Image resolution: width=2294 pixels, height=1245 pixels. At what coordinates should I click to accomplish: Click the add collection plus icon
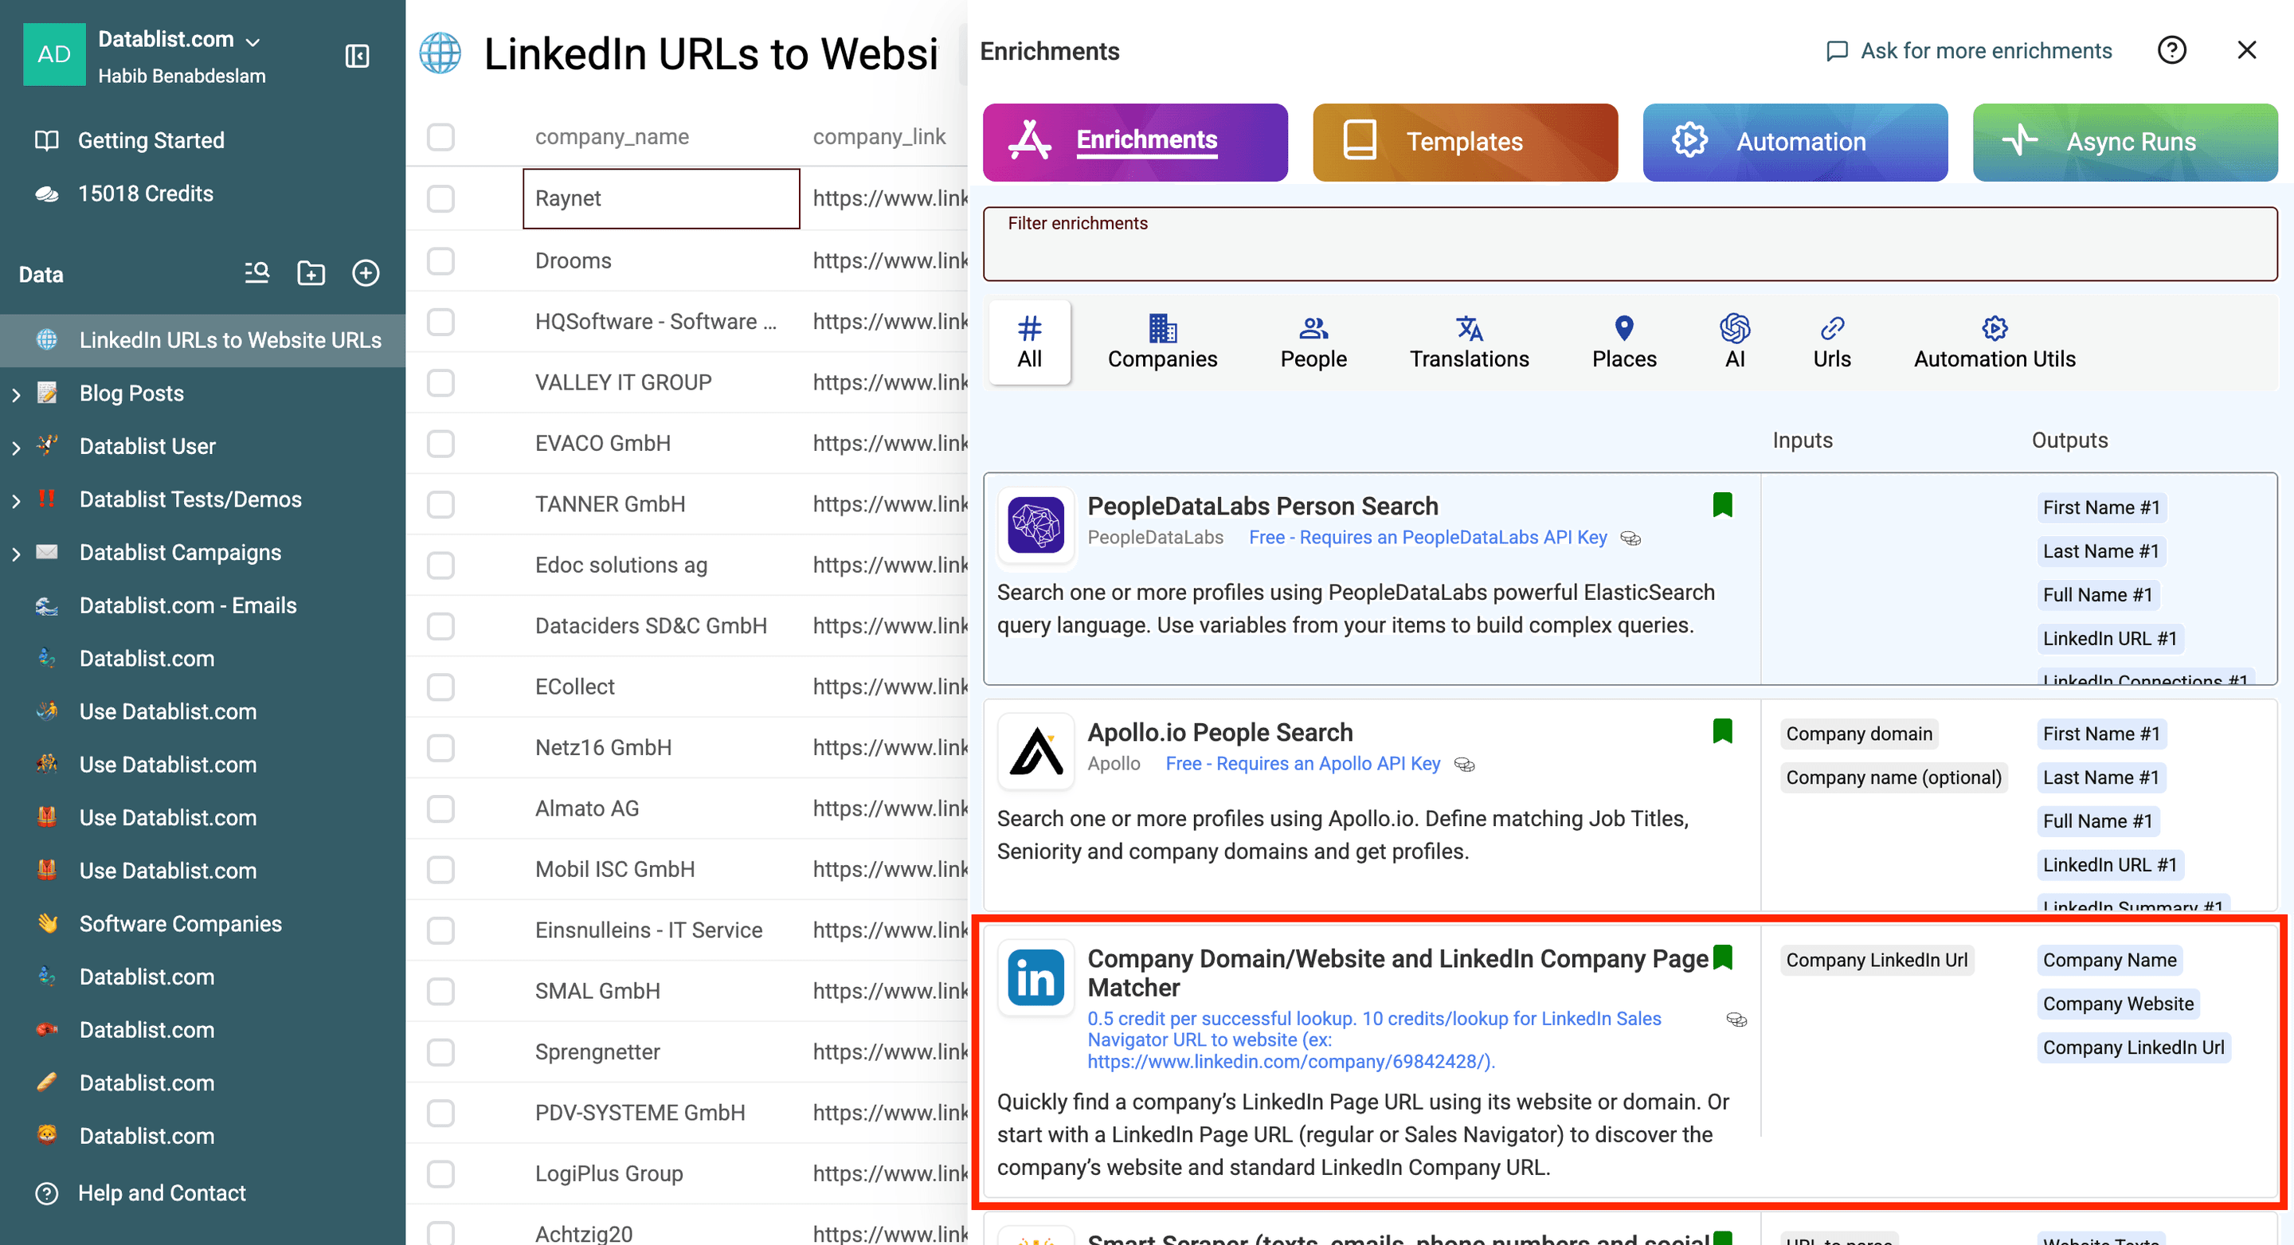point(365,273)
